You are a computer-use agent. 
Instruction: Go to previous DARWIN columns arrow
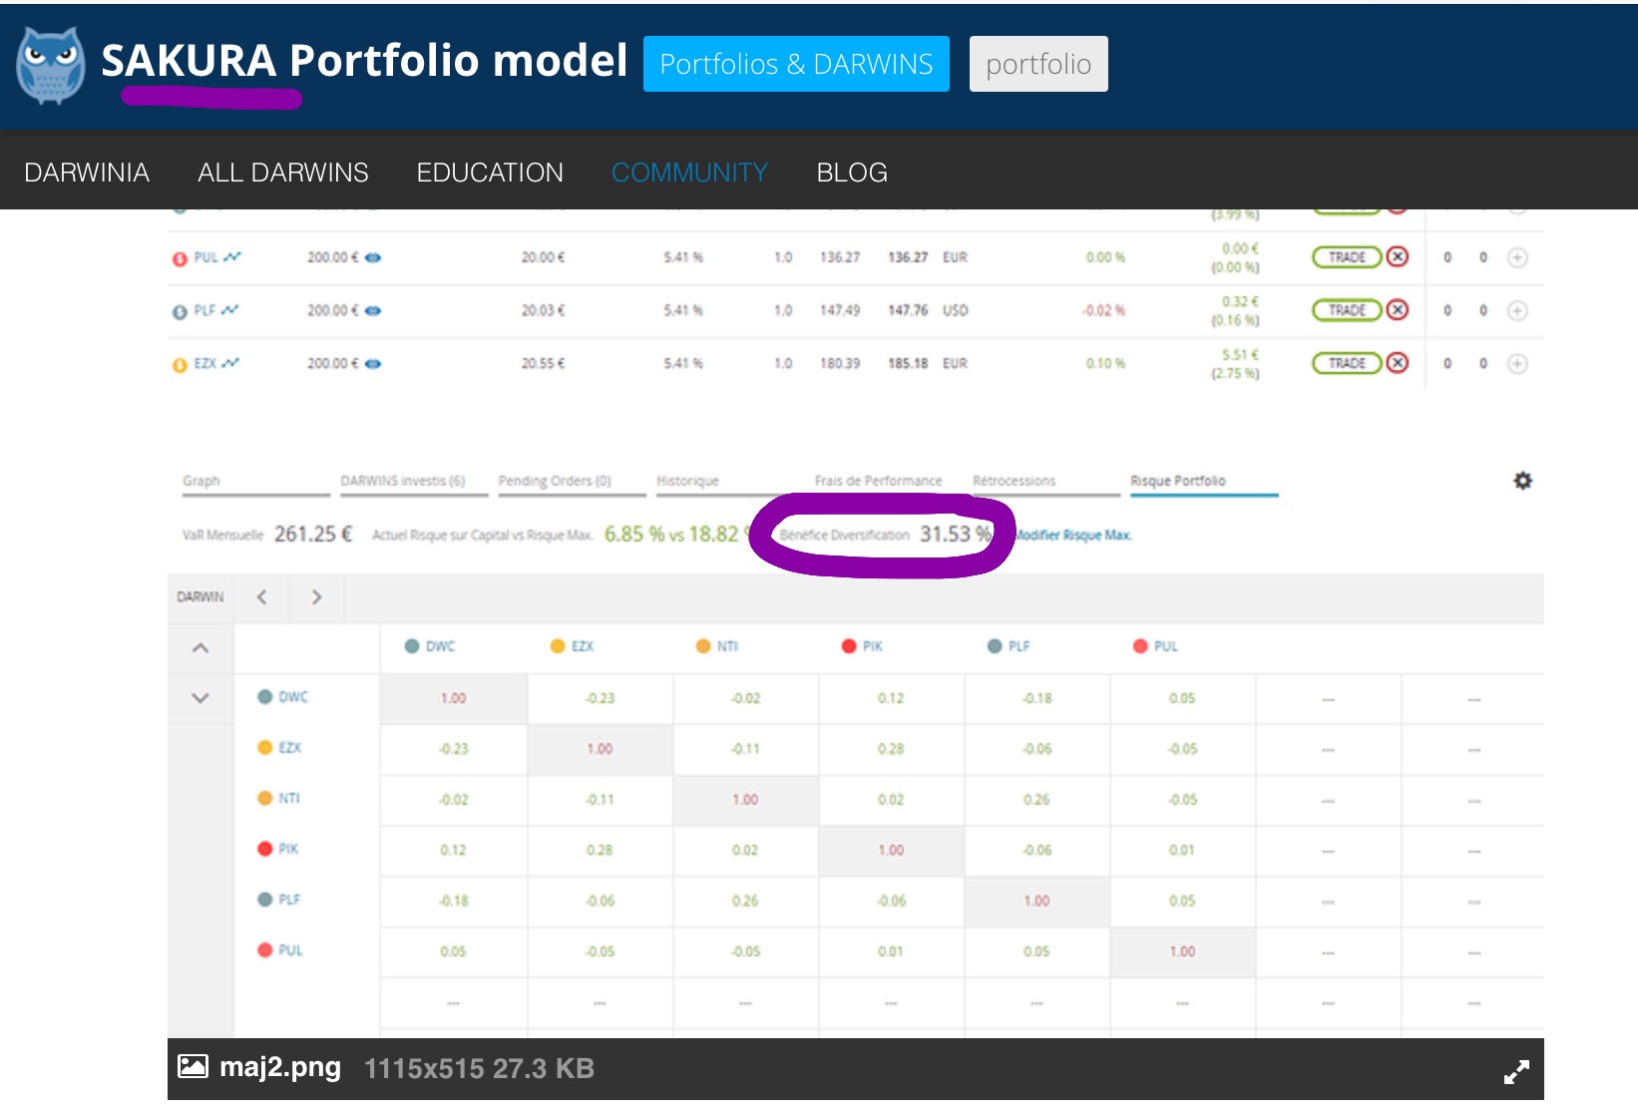[x=261, y=596]
